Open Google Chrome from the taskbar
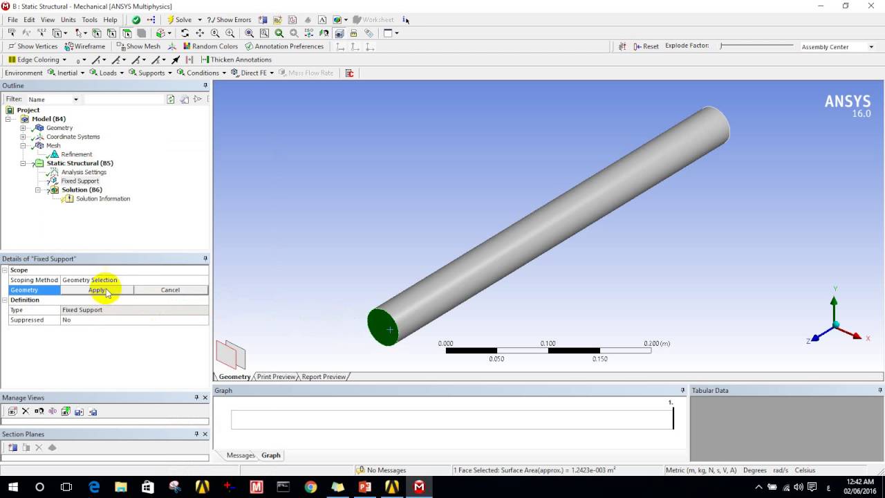Screen dimensions: 885x498 [310, 487]
